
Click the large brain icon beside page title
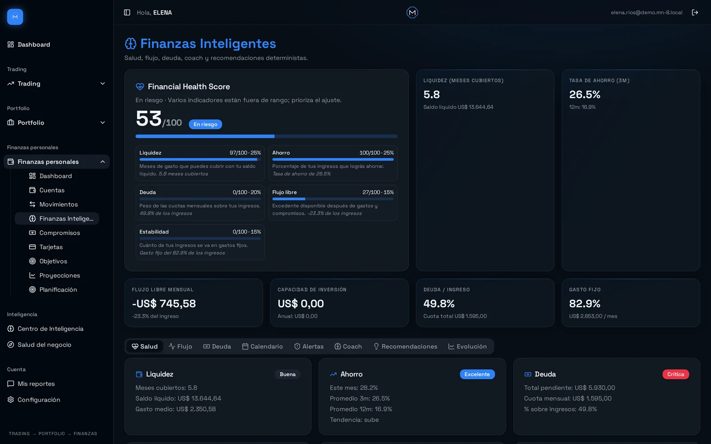[131, 44]
